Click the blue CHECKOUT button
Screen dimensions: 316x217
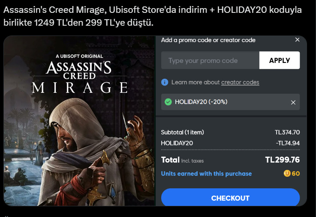pos(230,197)
